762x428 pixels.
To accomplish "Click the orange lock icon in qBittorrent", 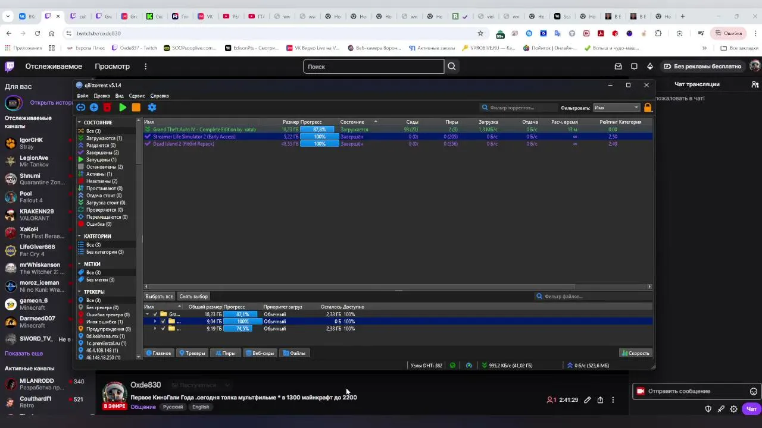I will tap(648, 108).
